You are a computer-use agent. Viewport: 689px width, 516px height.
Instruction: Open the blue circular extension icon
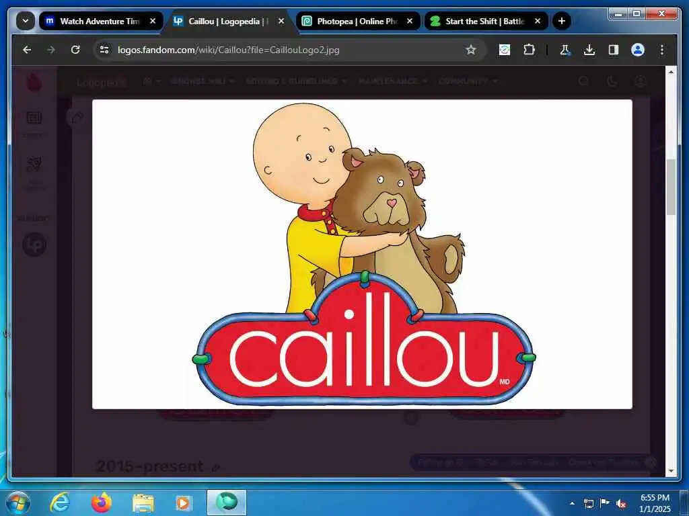505,50
